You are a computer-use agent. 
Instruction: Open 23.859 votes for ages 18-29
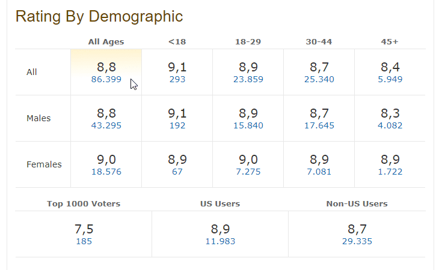click(248, 79)
